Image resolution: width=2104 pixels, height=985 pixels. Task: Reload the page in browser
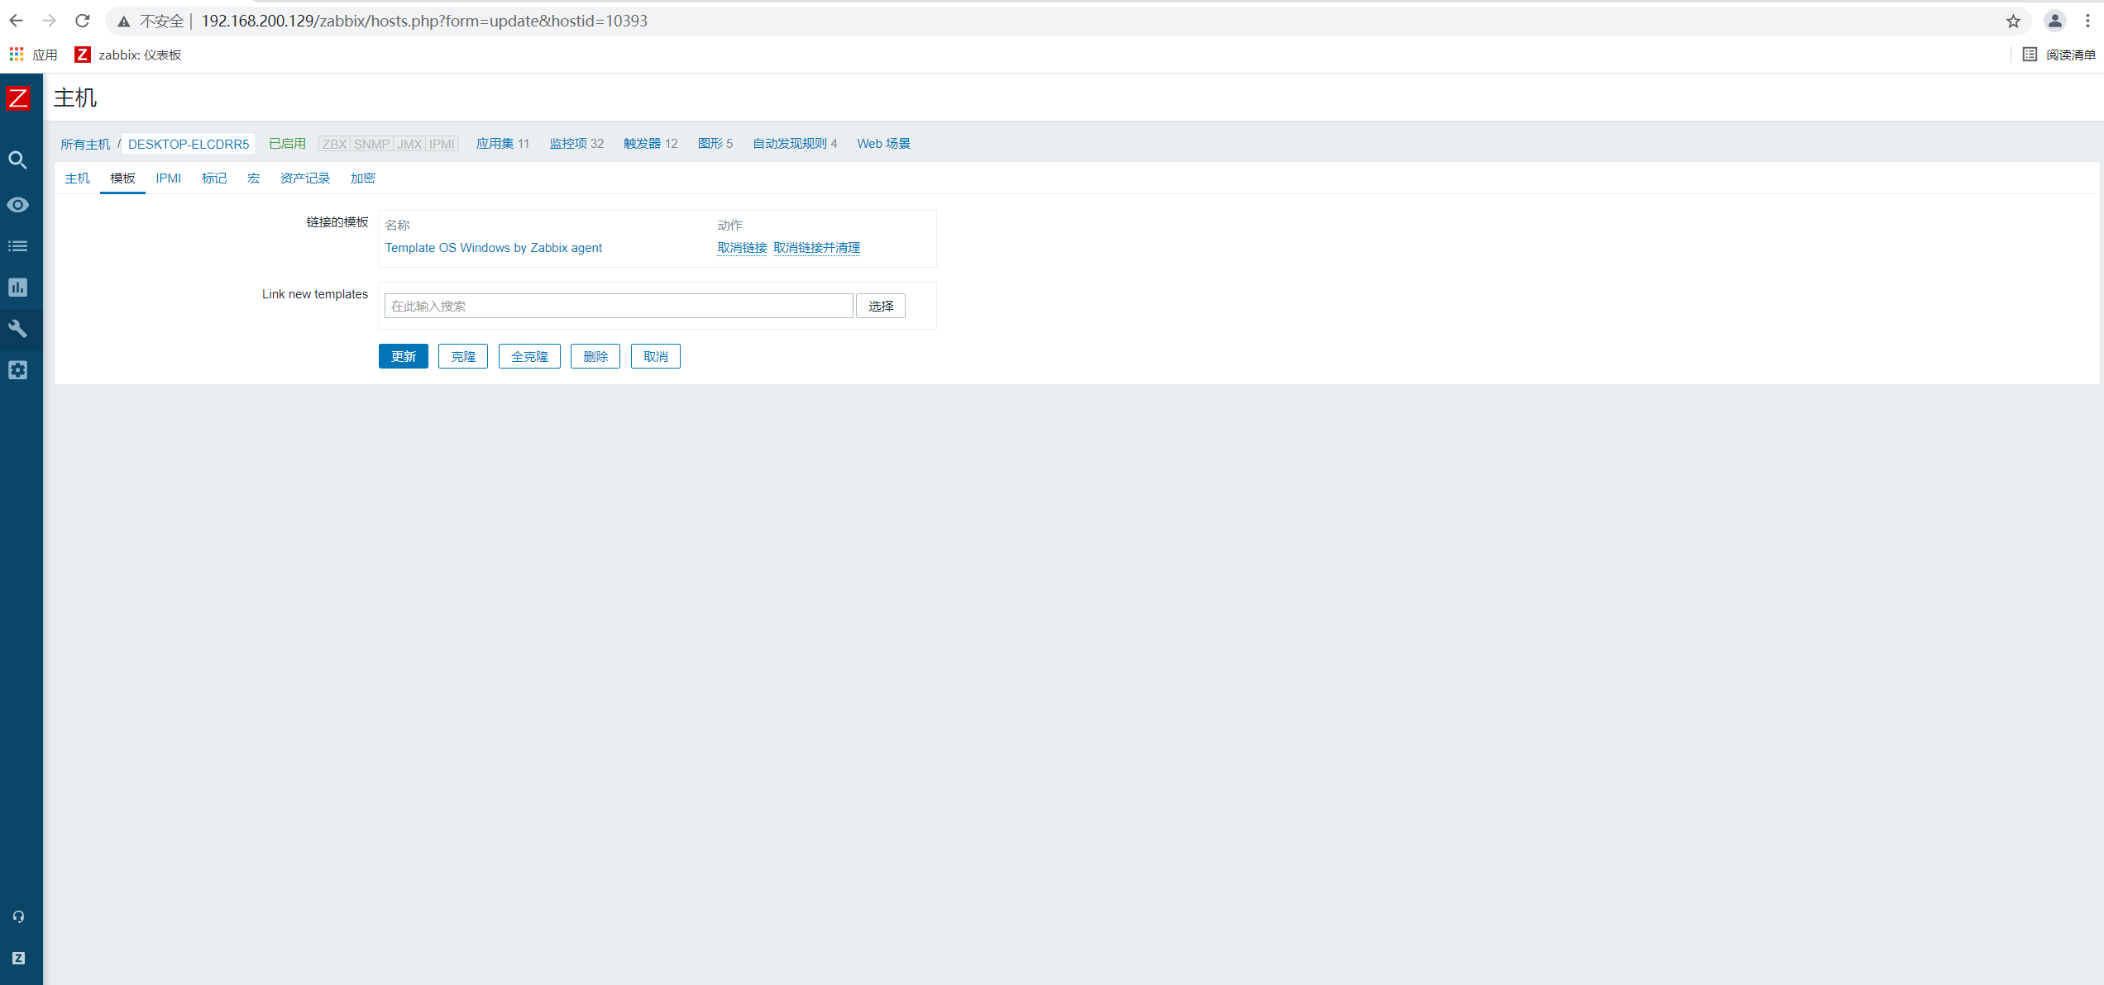pyautogui.click(x=82, y=21)
